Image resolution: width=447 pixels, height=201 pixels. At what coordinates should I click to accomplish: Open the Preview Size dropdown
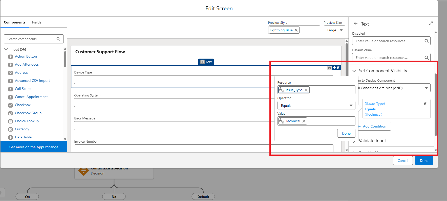coord(334,30)
